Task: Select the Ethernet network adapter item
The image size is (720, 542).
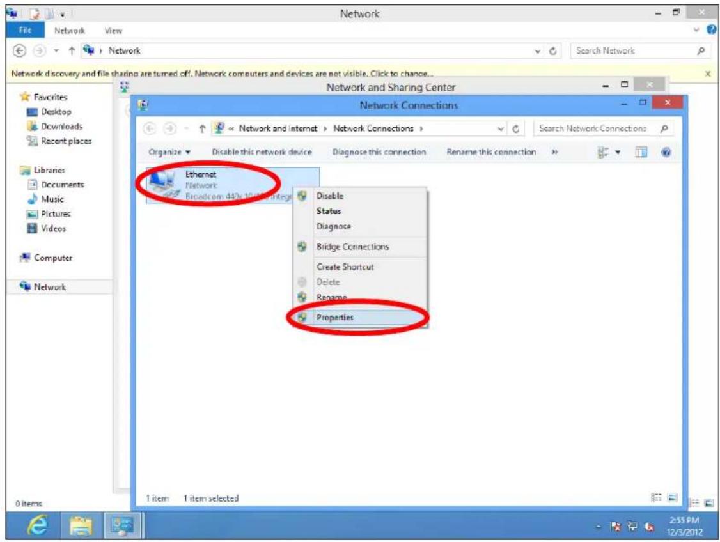Action: coord(233,185)
